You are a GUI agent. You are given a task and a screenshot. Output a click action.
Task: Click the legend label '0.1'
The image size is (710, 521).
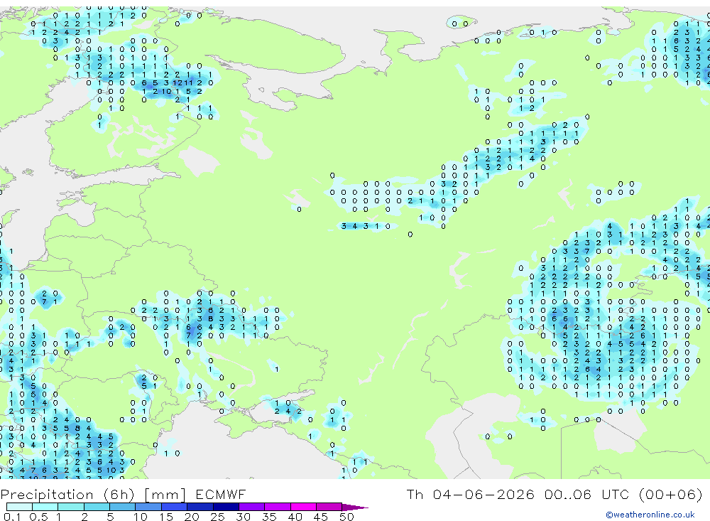[12, 517]
